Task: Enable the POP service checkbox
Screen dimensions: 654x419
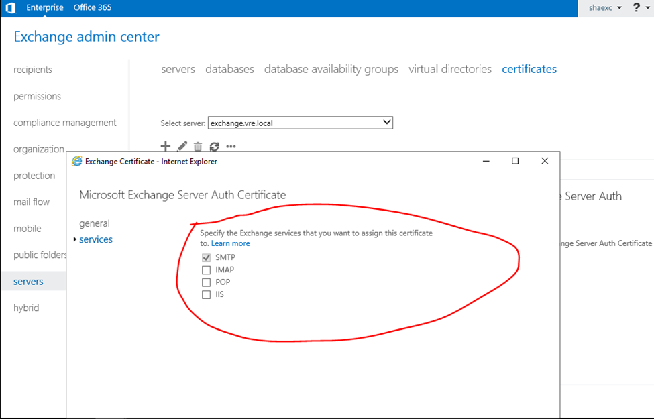Action: [x=206, y=282]
